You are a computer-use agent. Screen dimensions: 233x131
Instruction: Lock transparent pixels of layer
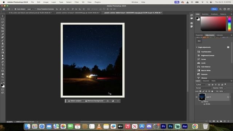(200, 91)
